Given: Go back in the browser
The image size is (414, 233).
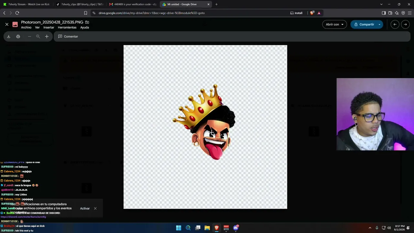Looking at the screenshot, I should [x=4, y=13].
